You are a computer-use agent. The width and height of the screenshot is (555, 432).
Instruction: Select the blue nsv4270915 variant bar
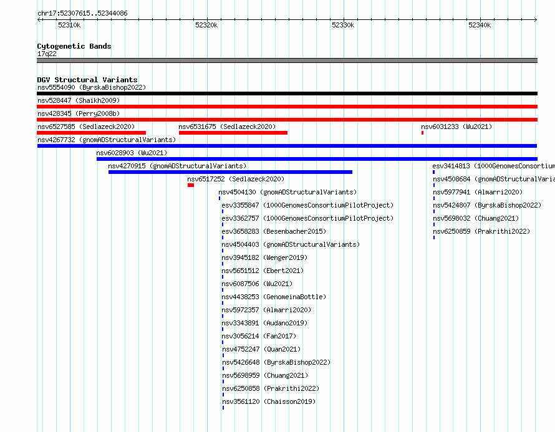231,172
